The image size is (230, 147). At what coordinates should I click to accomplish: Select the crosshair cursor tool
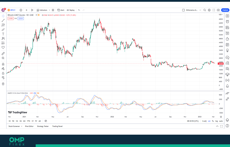(x=3, y=16)
